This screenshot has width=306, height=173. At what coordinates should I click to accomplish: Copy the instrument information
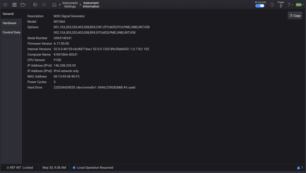(295, 16)
